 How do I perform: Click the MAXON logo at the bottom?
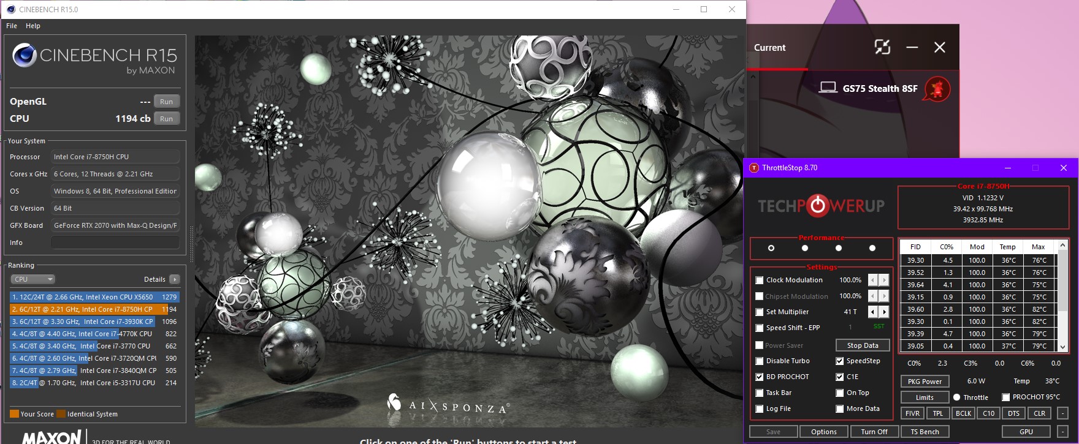point(51,437)
